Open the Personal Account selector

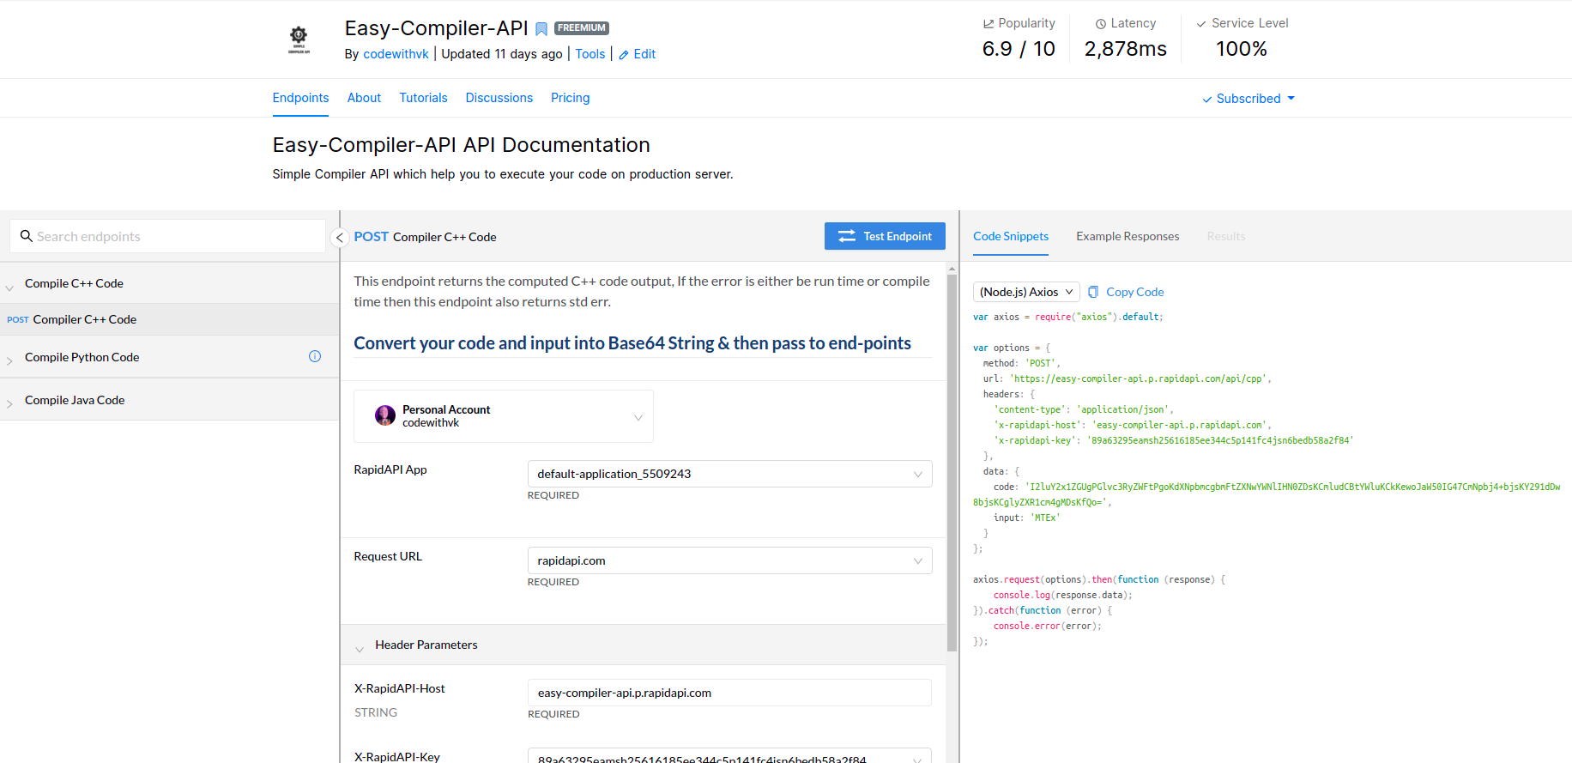pos(504,416)
